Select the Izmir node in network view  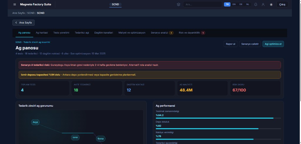coord(75,137)
